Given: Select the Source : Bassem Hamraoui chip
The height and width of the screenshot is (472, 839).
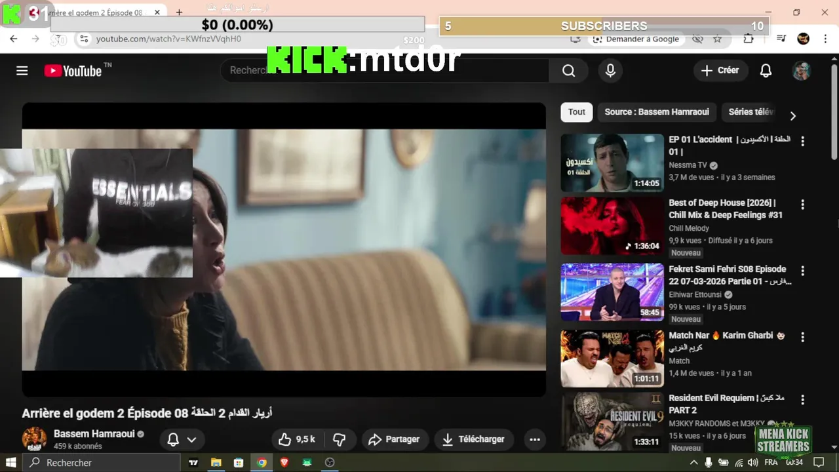Looking at the screenshot, I should tap(657, 112).
